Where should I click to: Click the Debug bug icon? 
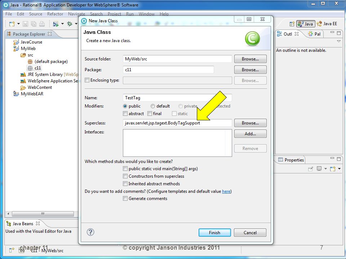point(70,24)
